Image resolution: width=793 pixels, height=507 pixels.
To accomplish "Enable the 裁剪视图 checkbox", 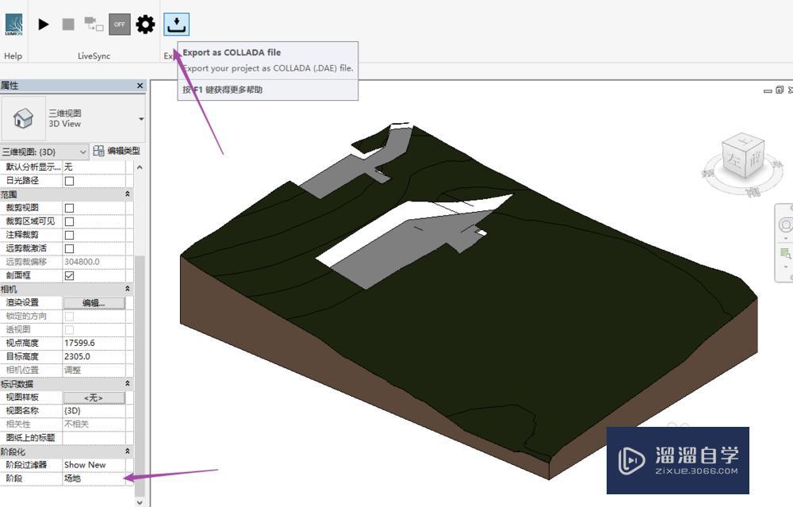I will pos(69,208).
